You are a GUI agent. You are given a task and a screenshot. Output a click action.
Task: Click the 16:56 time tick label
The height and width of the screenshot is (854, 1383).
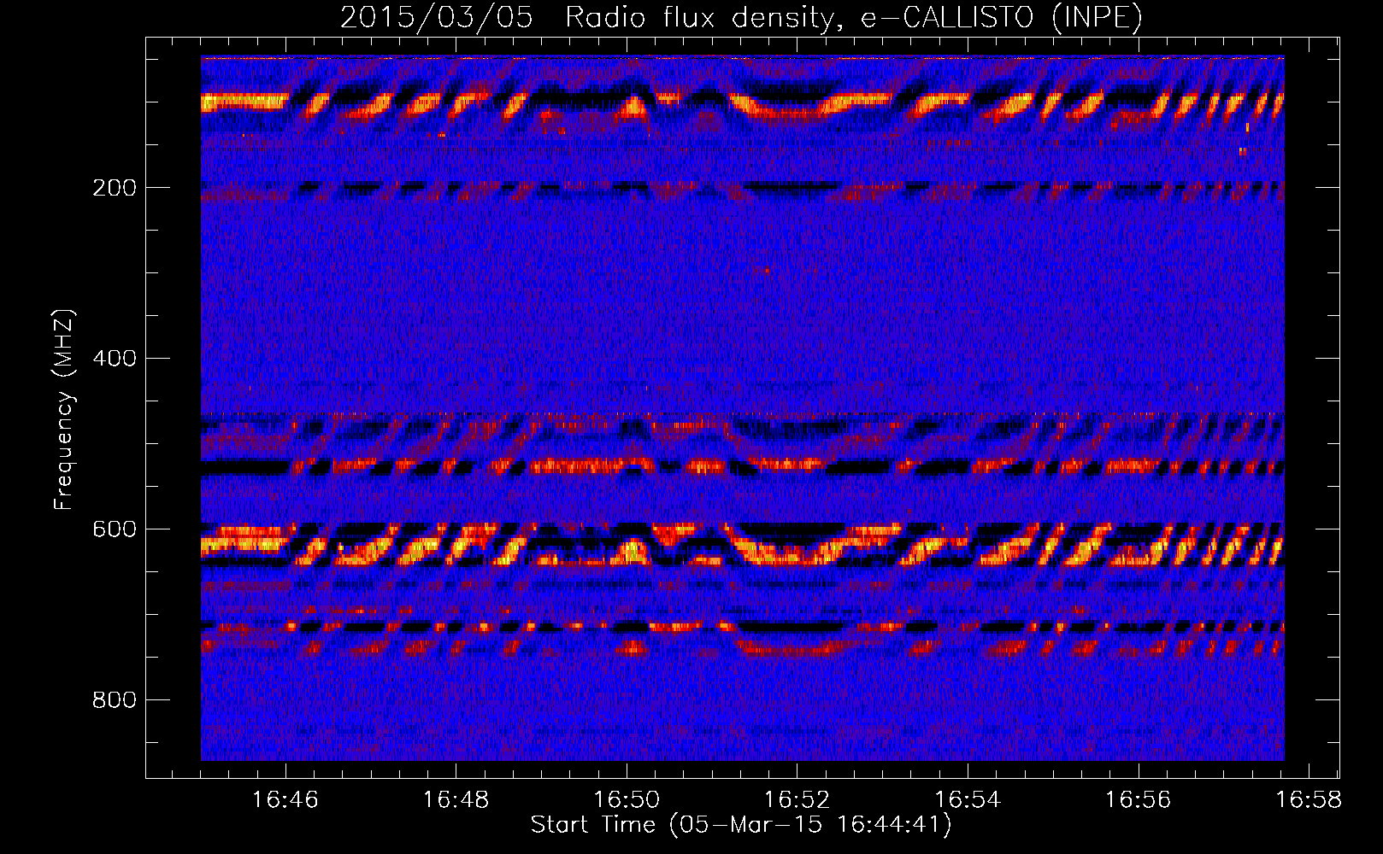[1138, 800]
